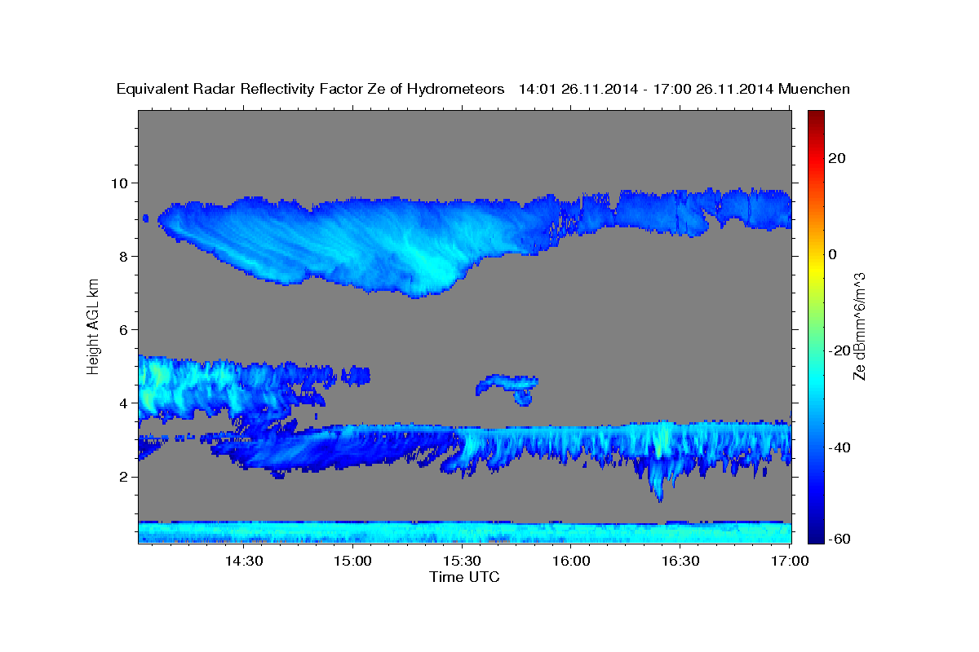Click the colorbar value '-60'

839,538
